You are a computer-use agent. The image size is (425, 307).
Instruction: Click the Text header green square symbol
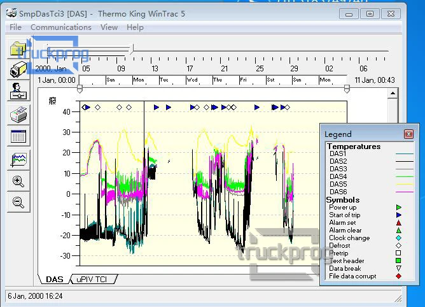(398, 261)
